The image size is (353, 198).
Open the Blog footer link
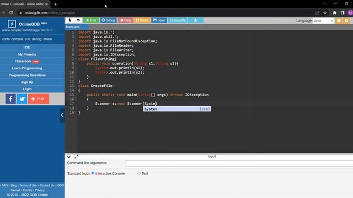13,185
